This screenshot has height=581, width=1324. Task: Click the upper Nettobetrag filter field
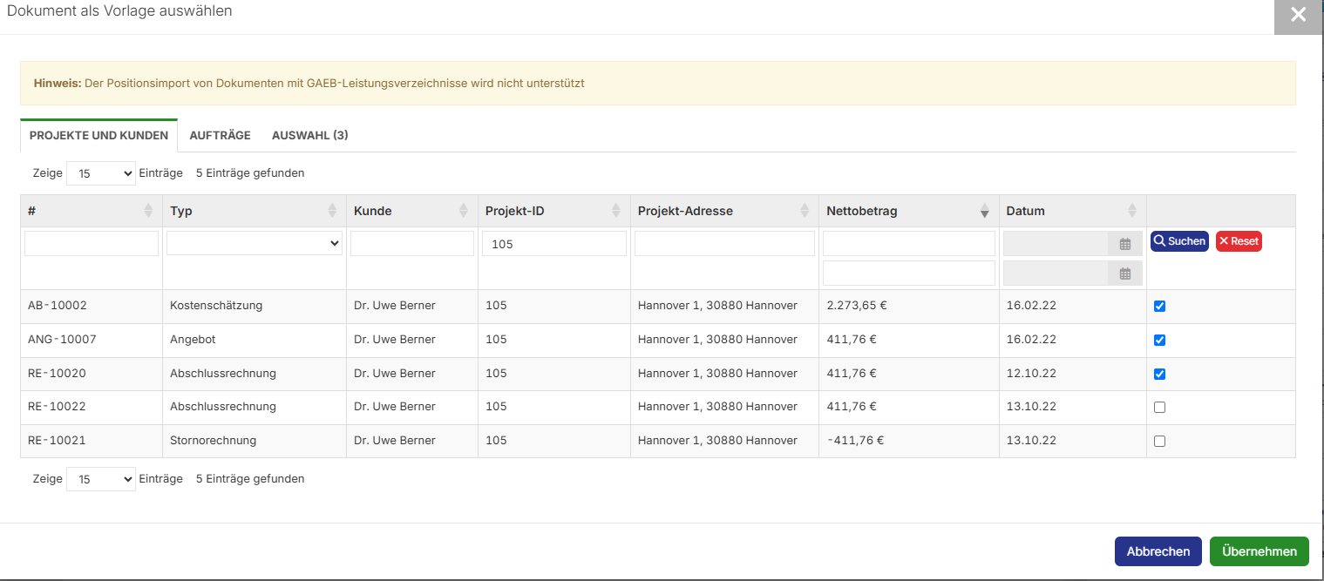pos(909,244)
